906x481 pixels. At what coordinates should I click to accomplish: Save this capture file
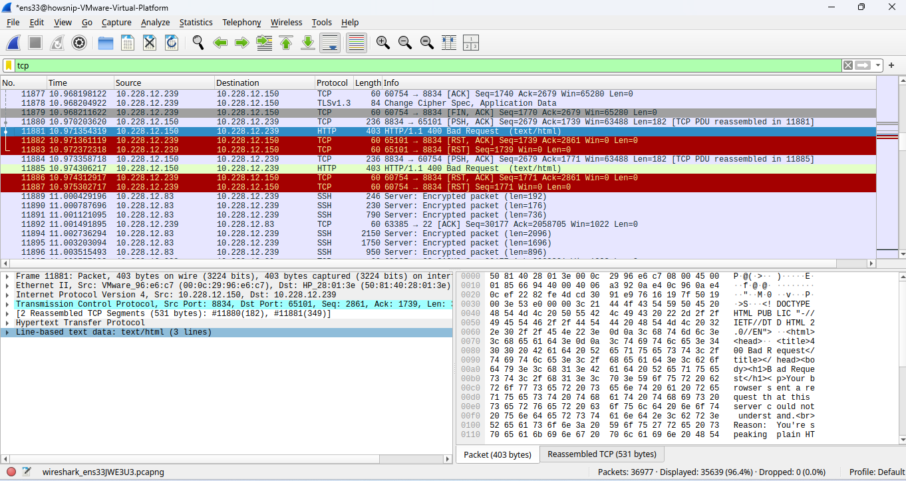pyautogui.click(x=128, y=43)
